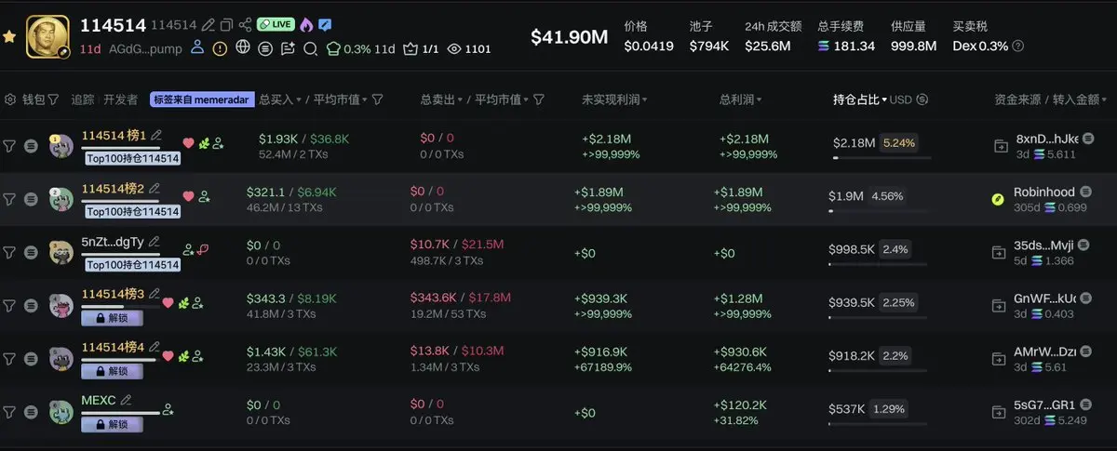Click the purple flame icon
The width and height of the screenshot is (1117, 451).
306,25
